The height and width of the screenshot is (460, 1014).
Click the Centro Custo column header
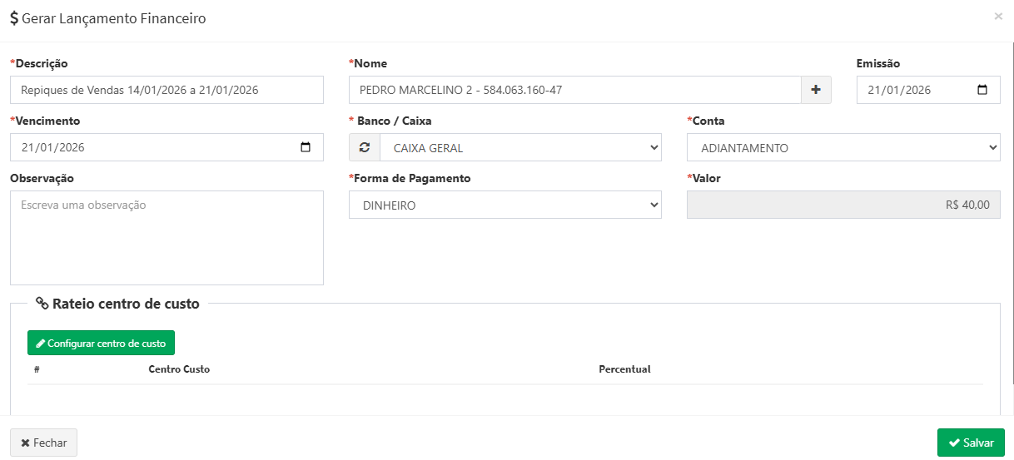[179, 368]
